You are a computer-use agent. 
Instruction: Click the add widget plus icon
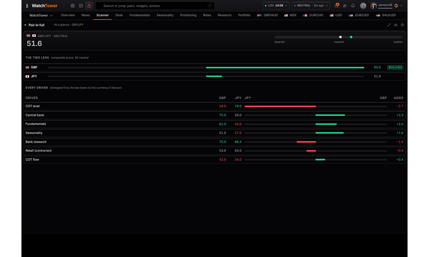(81, 6)
